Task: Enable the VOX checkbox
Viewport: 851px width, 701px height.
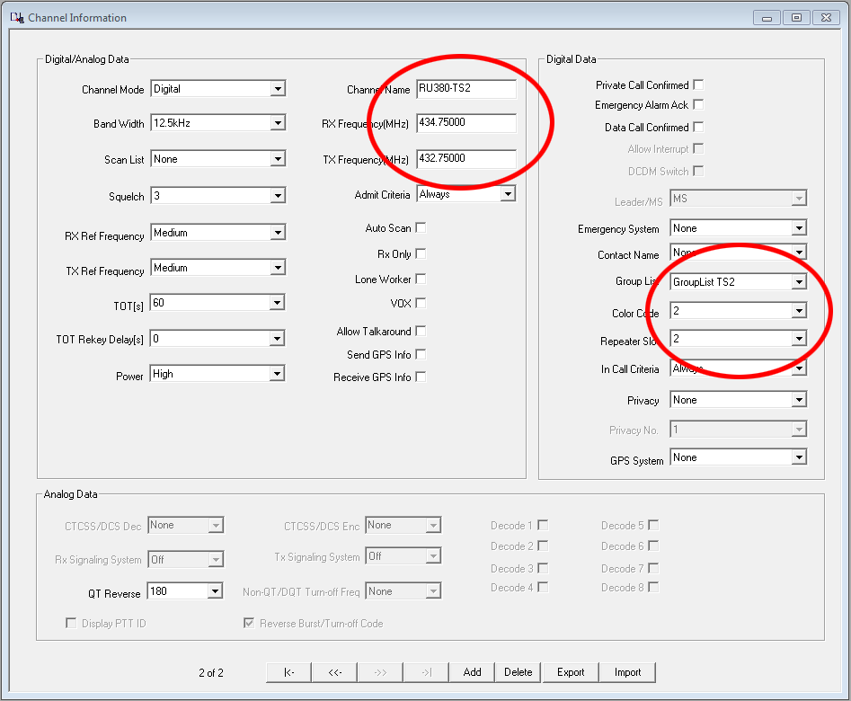Action: (x=421, y=304)
